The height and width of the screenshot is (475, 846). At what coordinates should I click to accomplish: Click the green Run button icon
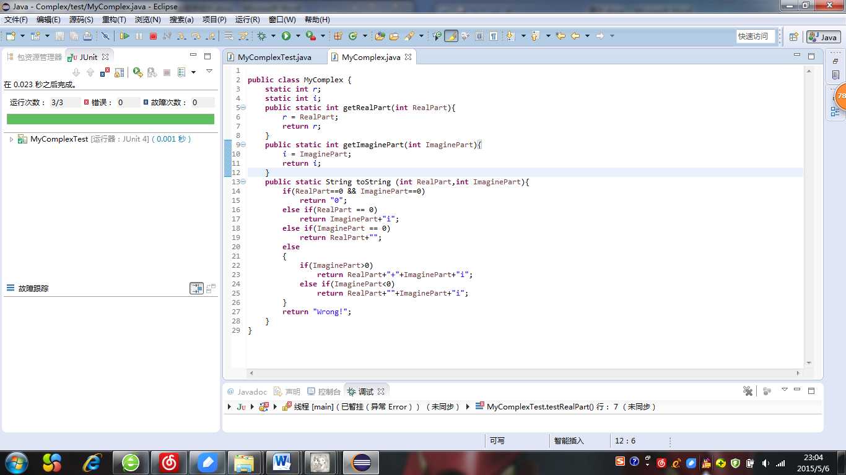tap(286, 36)
